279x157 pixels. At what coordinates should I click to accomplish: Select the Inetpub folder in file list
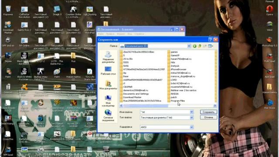click(x=174, y=66)
